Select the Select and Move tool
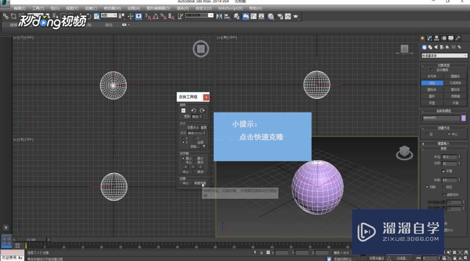Viewport: 470px width, 261px height. [80, 16]
